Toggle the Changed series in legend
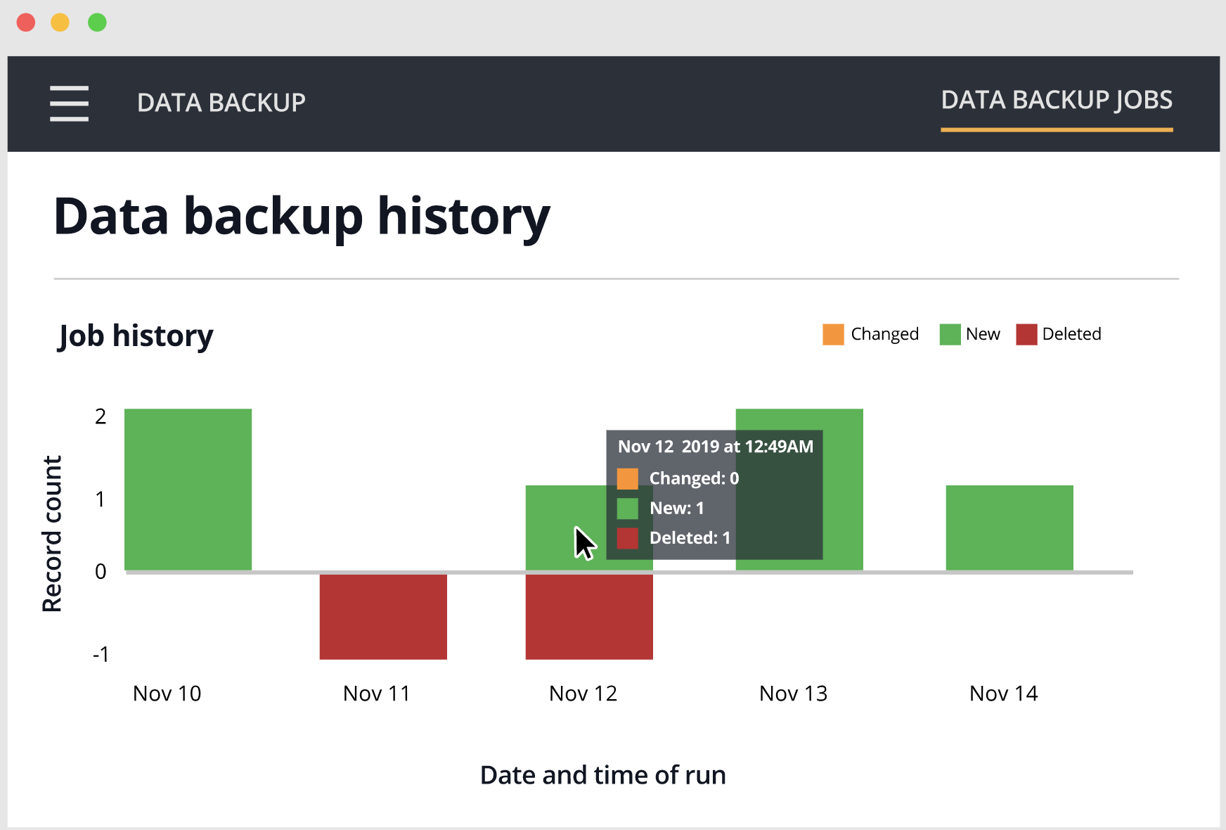 [x=870, y=334]
